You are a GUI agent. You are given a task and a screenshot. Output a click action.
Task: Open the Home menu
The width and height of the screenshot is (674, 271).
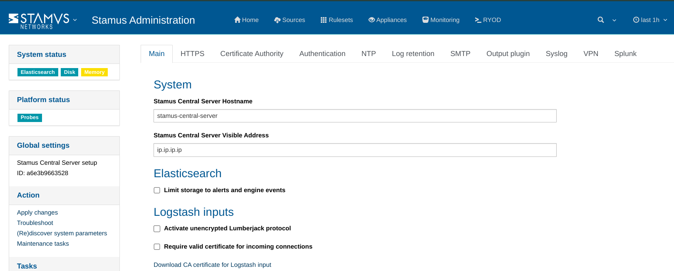tap(246, 20)
